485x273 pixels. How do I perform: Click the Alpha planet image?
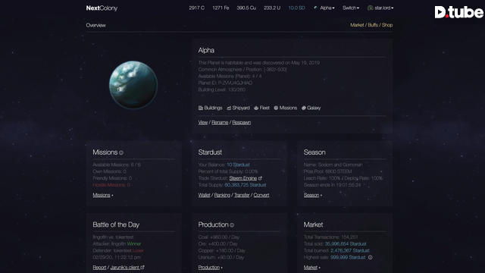click(133, 85)
